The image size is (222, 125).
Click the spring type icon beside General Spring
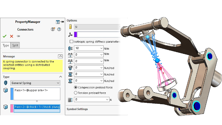[x=6, y=83]
